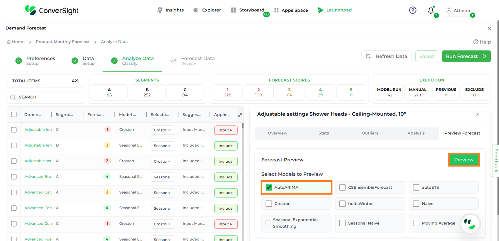This screenshot has width=499, height=241.
Task: Close the Adjustable settings detail panel
Action: tap(477, 114)
